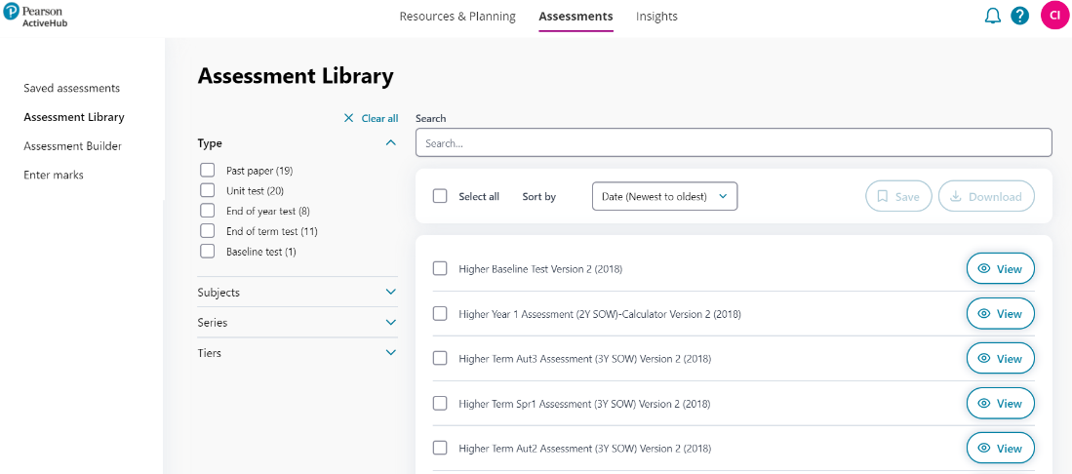Go to Enter marks page
The width and height of the screenshot is (1072, 474).
tap(54, 175)
